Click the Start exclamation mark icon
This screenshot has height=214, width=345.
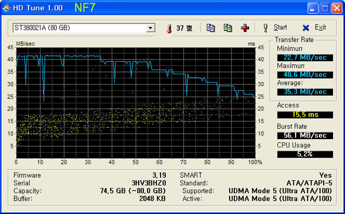(265, 28)
